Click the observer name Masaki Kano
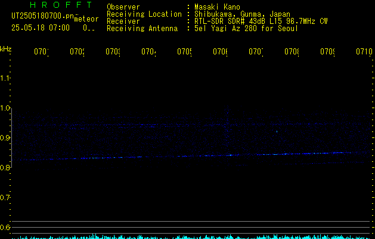This screenshot has width=375, height=239. 217,7
